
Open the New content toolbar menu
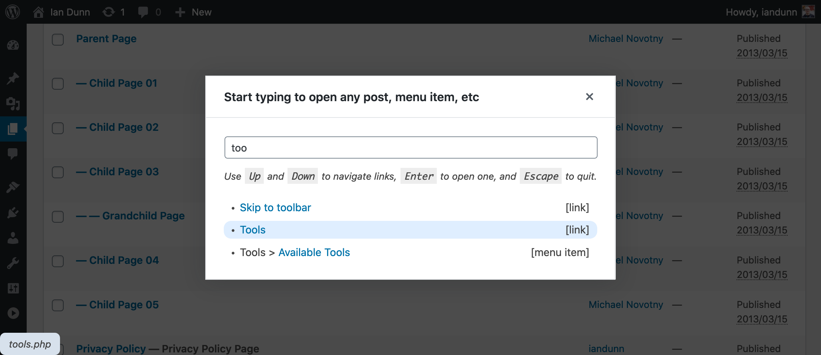[x=193, y=12]
